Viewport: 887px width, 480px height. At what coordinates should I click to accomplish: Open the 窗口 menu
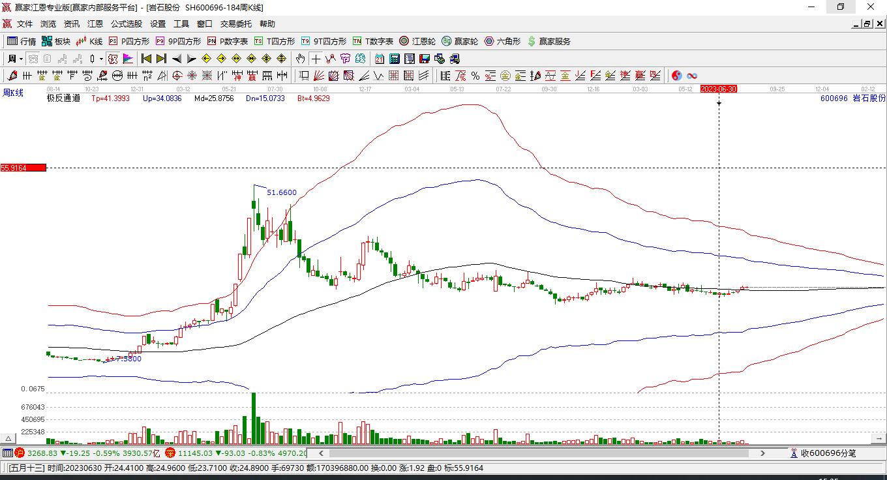tap(205, 24)
